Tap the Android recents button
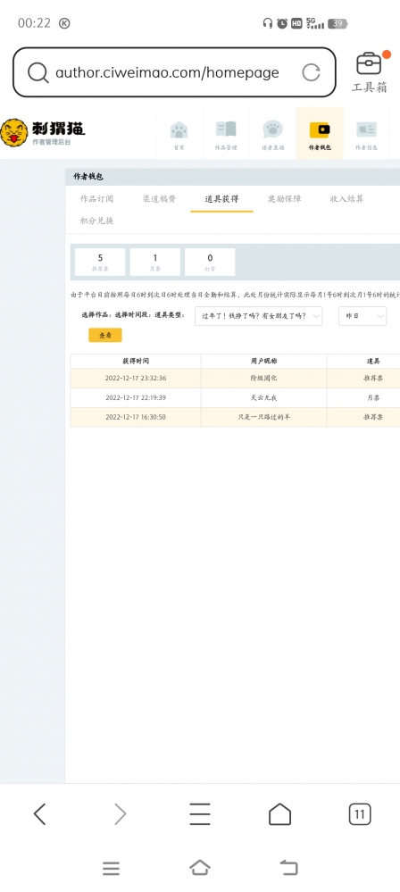Image resolution: width=400 pixels, height=892 pixels. pos(111,868)
